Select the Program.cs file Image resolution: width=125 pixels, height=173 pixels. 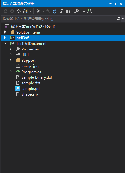pos(28,72)
